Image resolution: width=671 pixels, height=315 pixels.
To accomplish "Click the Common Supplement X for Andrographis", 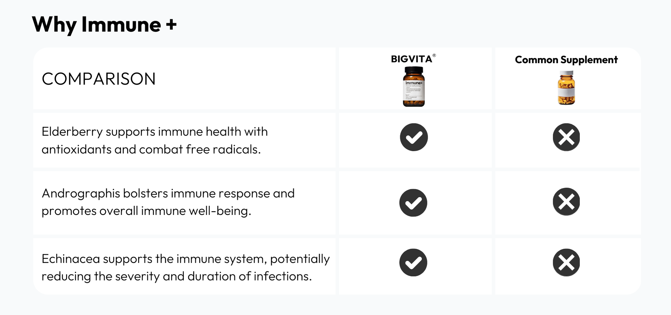I will (566, 201).
